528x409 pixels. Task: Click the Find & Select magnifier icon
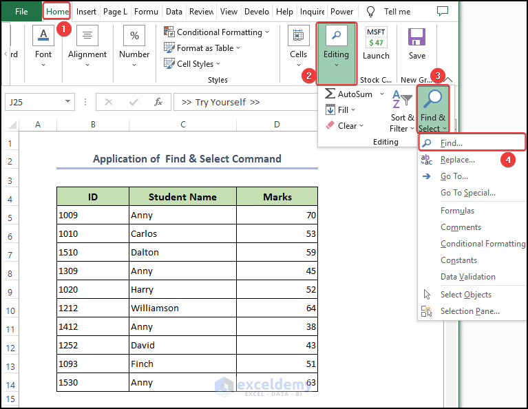433,100
